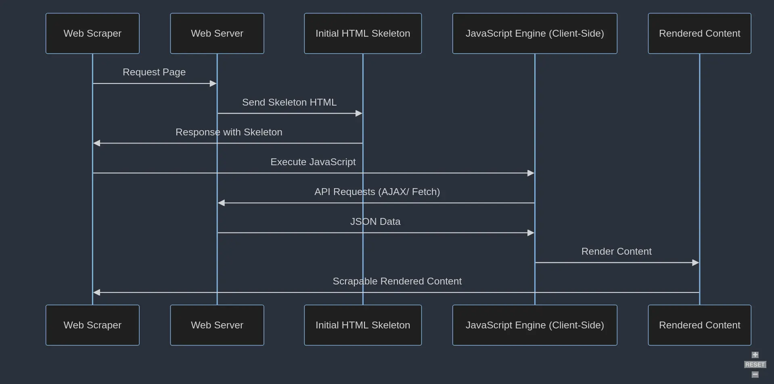Image resolution: width=774 pixels, height=384 pixels.
Task: Click the Request Page arrow label
Action: pos(154,72)
